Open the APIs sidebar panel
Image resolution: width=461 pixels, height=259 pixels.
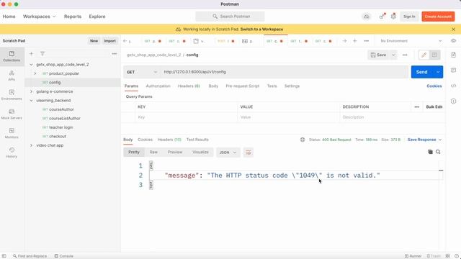pos(12,76)
